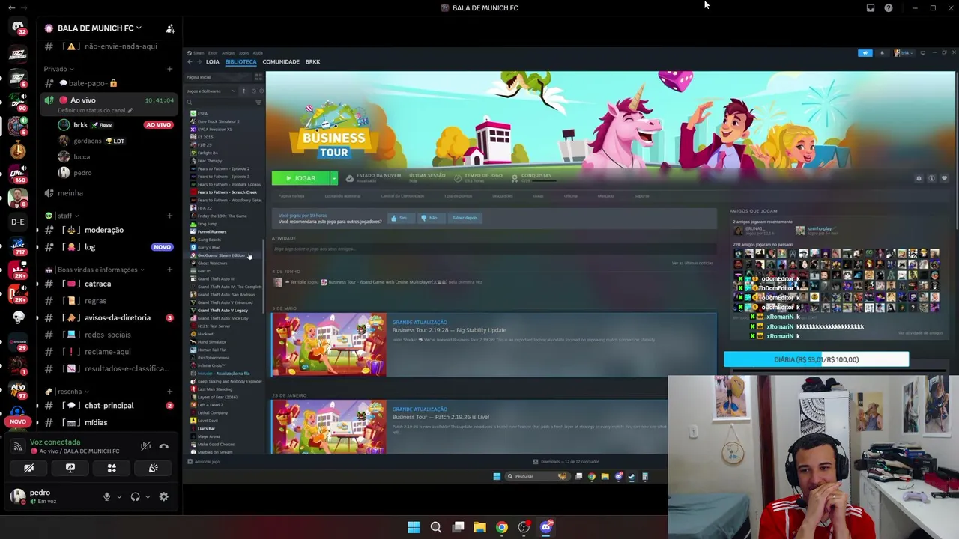Screen dimensions: 959x539
Task: Expand the JOGAR launch options arrow
Action: [334, 178]
